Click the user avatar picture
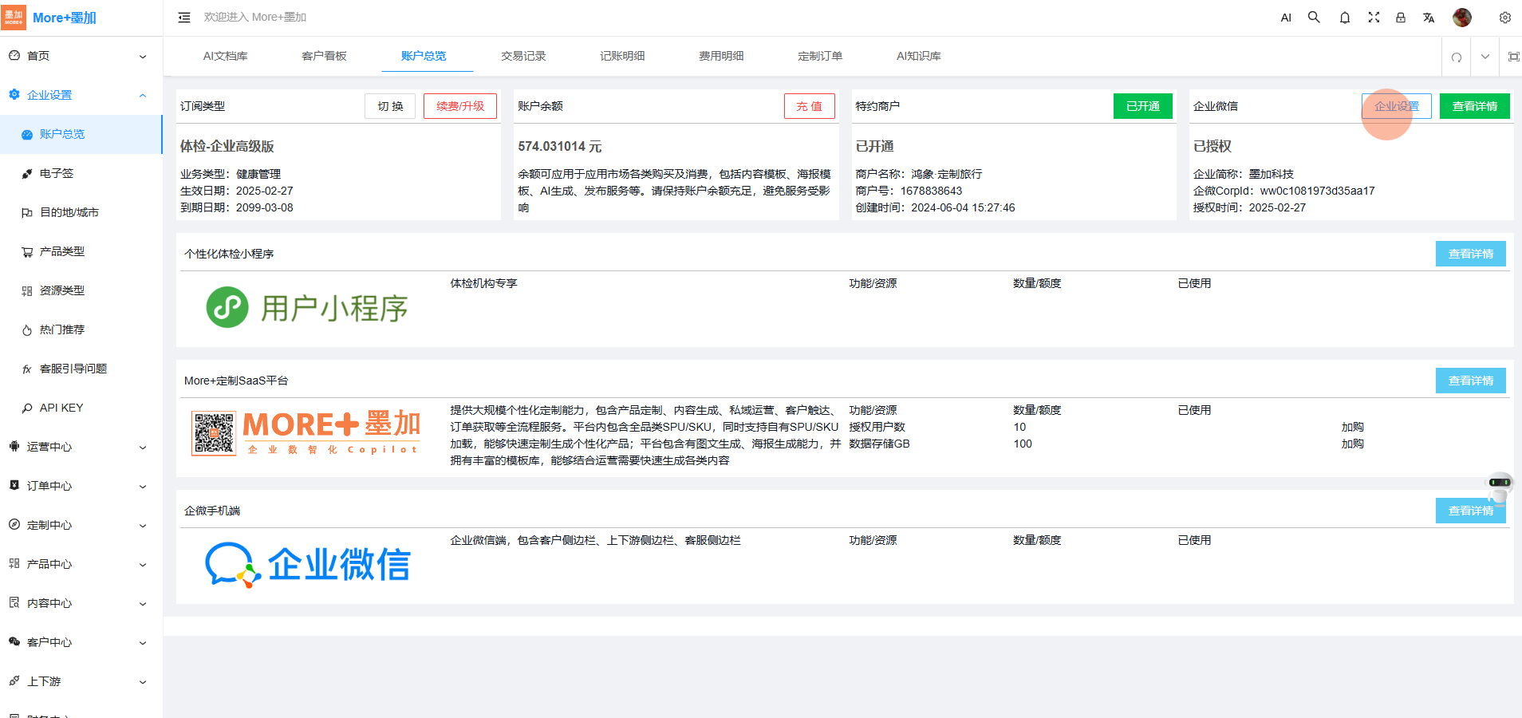 [1461, 18]
